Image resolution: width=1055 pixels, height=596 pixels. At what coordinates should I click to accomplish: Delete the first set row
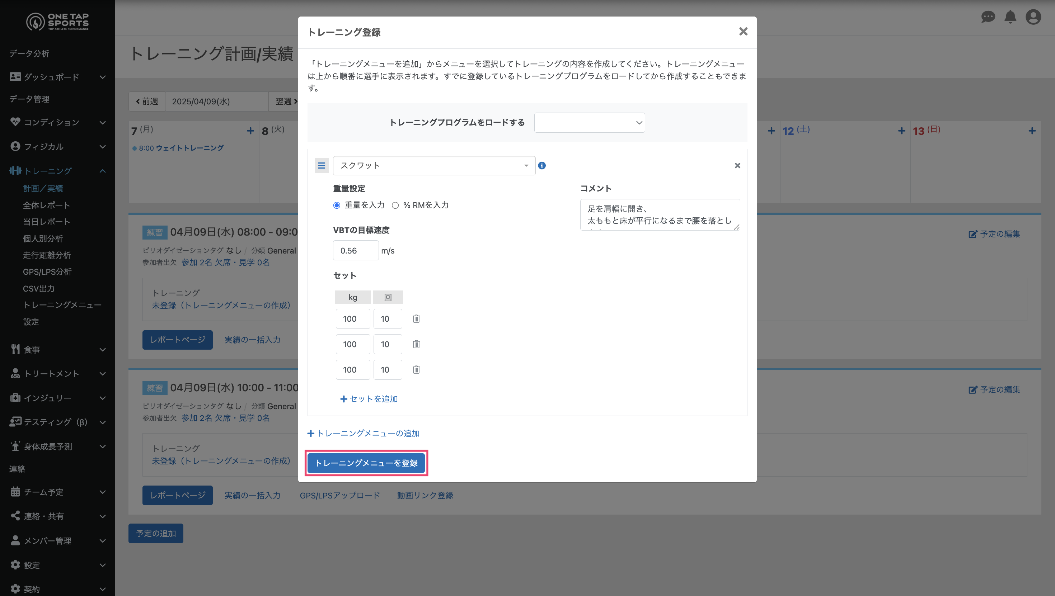(416, 318)
